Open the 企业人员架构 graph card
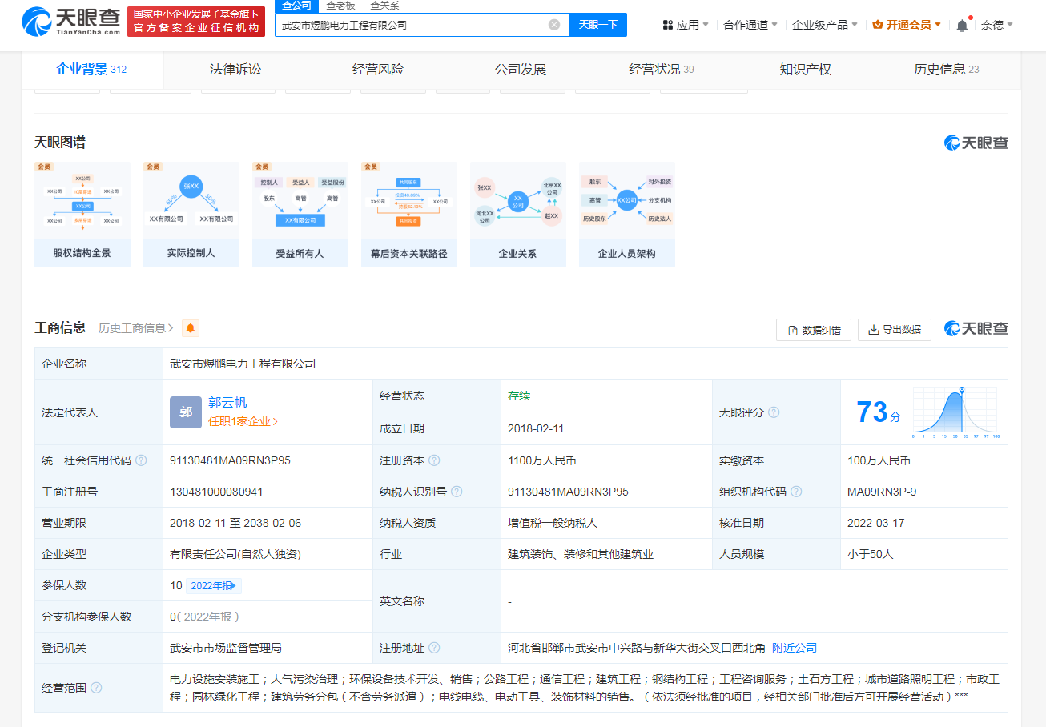 coord(627,215)
